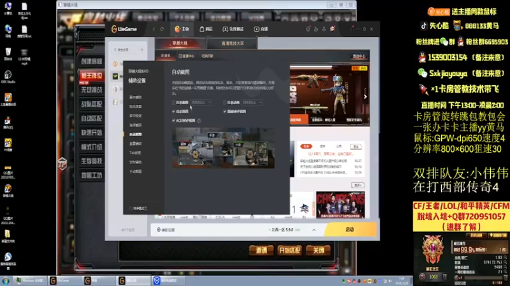This screenshot has width=510, height=286.
Task: Click the 开始匹配 button in game window
Action: pyautogui.click(x=290, y=250)
